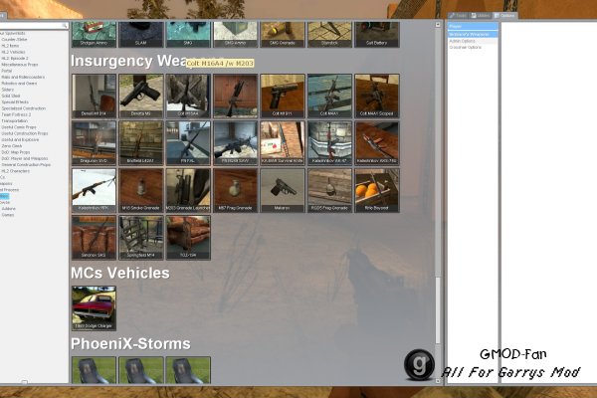Spawn the TOZ-194 shotgun
597x398 pixels.
(188, 238)
